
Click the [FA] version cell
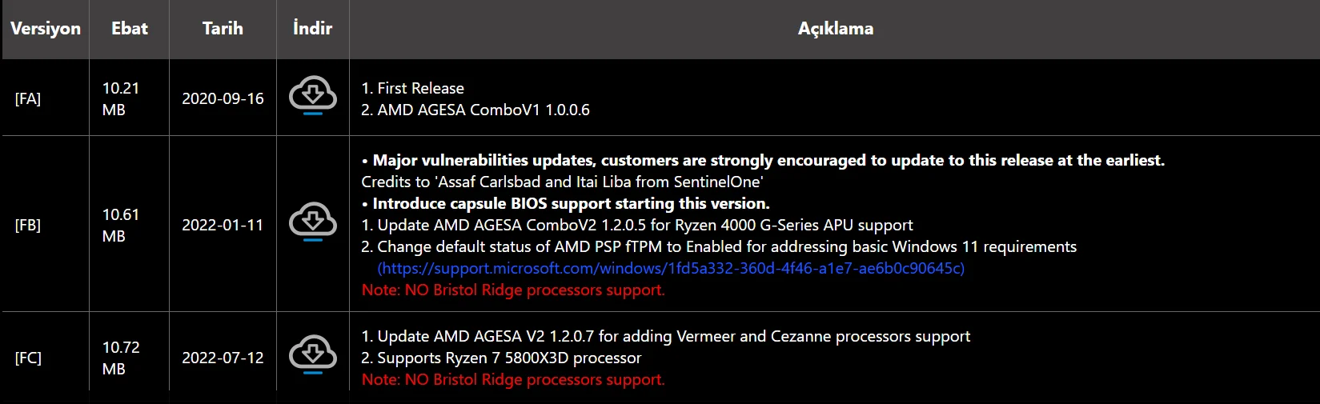point(28,98)
